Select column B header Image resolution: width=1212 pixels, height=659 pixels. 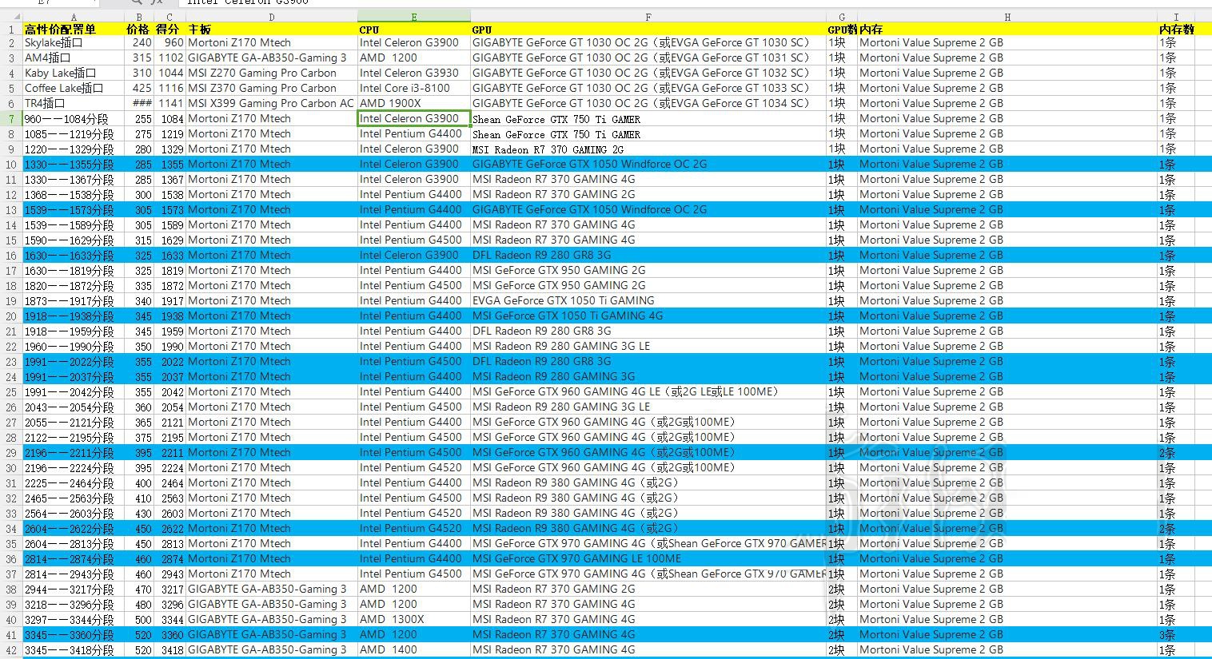point(139,17)
